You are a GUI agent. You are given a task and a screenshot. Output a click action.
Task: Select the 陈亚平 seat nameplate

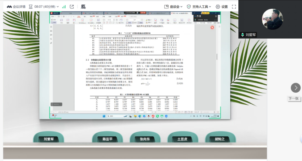pyautogui.click(x=107, y=139)
